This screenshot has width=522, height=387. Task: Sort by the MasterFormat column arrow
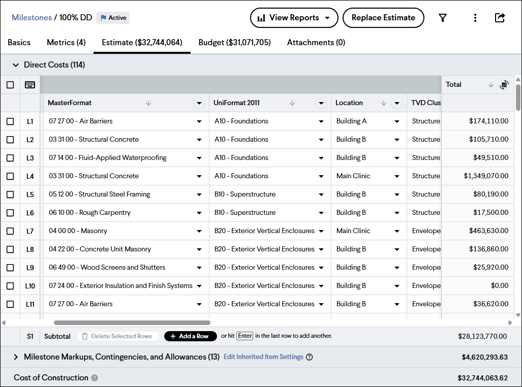tap(148, 103)
